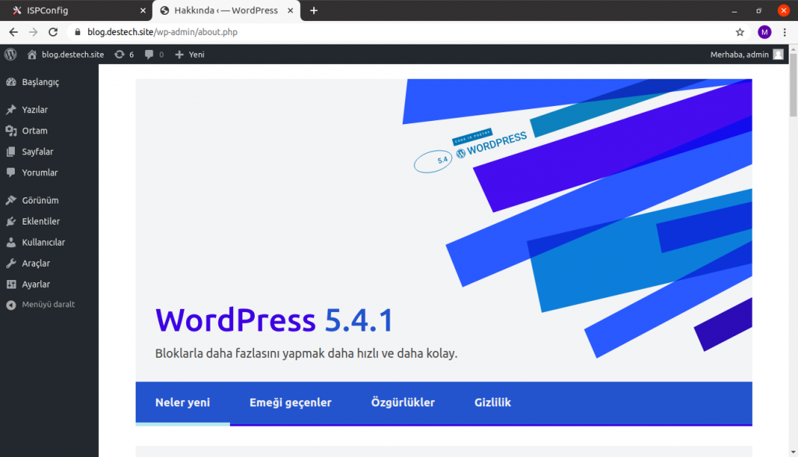Click the Bloklarla daha fazlasını yapmak tagline
Screen dimensions: 798x457
tap(306, 353)
